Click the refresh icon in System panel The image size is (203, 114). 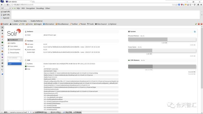coord(195,32)
